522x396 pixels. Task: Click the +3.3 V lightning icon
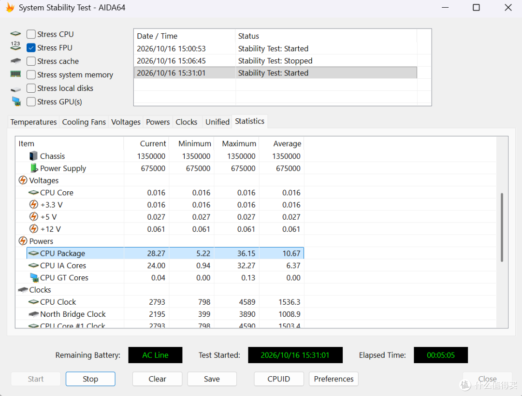click(34, 204)
